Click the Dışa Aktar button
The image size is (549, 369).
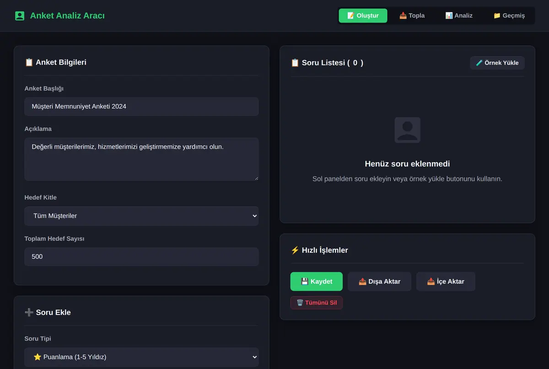click(x=379, y=282)
